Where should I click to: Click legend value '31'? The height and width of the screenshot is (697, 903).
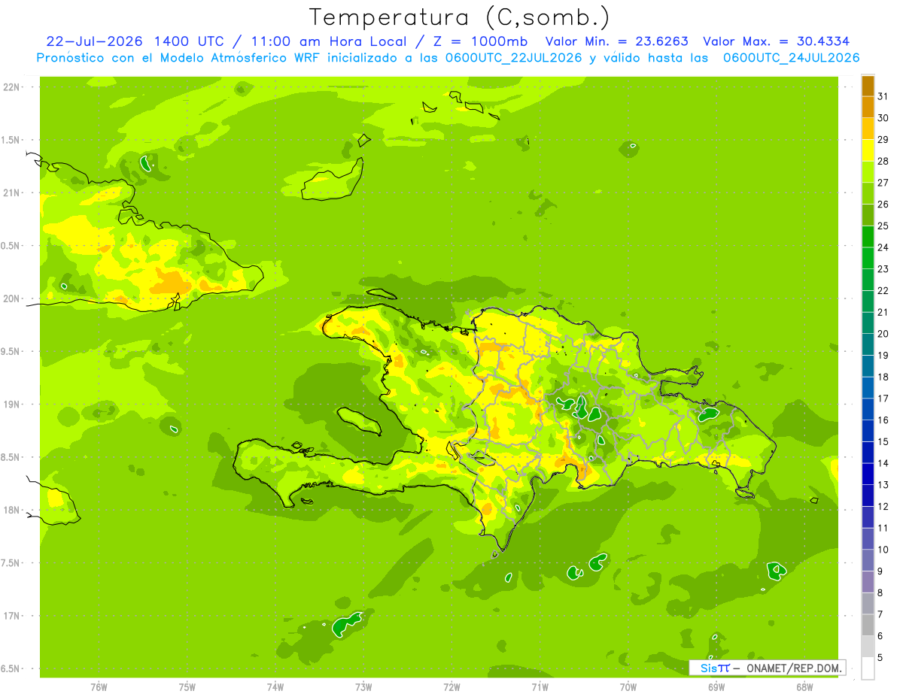coord(883,96)
